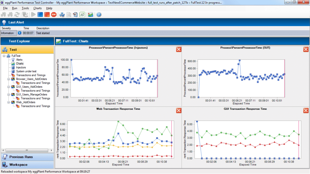Select top-level Transactions and Timings under FullTest

(x=31, y=75)
